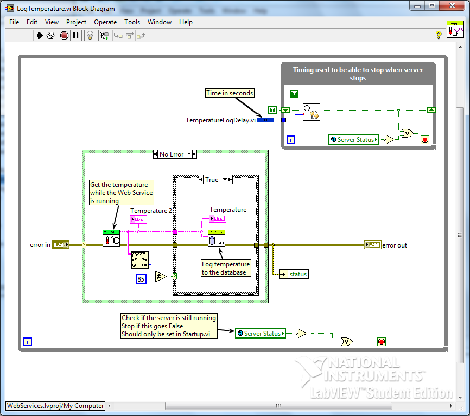Toggle Retain Wire Values button

point(104,36)
